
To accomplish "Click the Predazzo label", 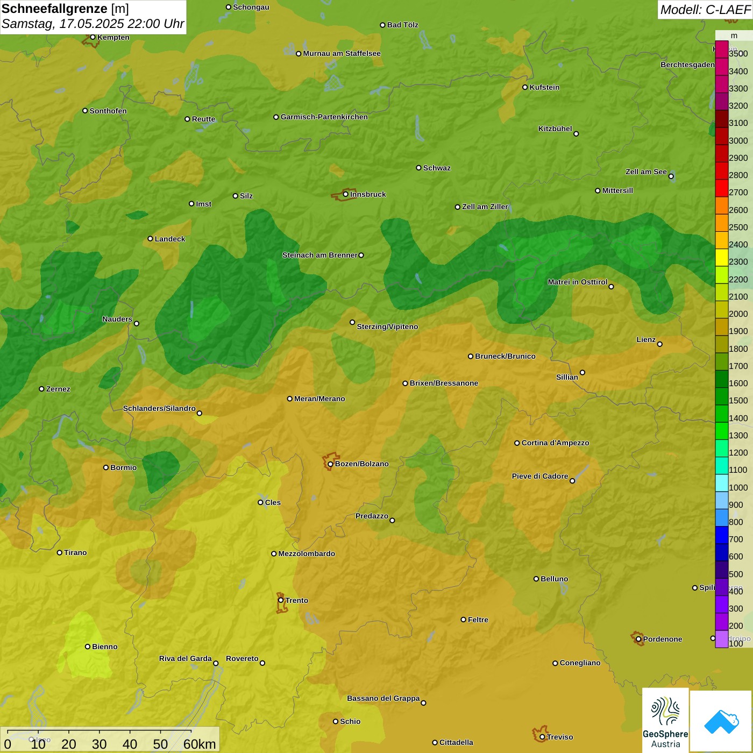I will pyautogui.click(x=372, y=516).
